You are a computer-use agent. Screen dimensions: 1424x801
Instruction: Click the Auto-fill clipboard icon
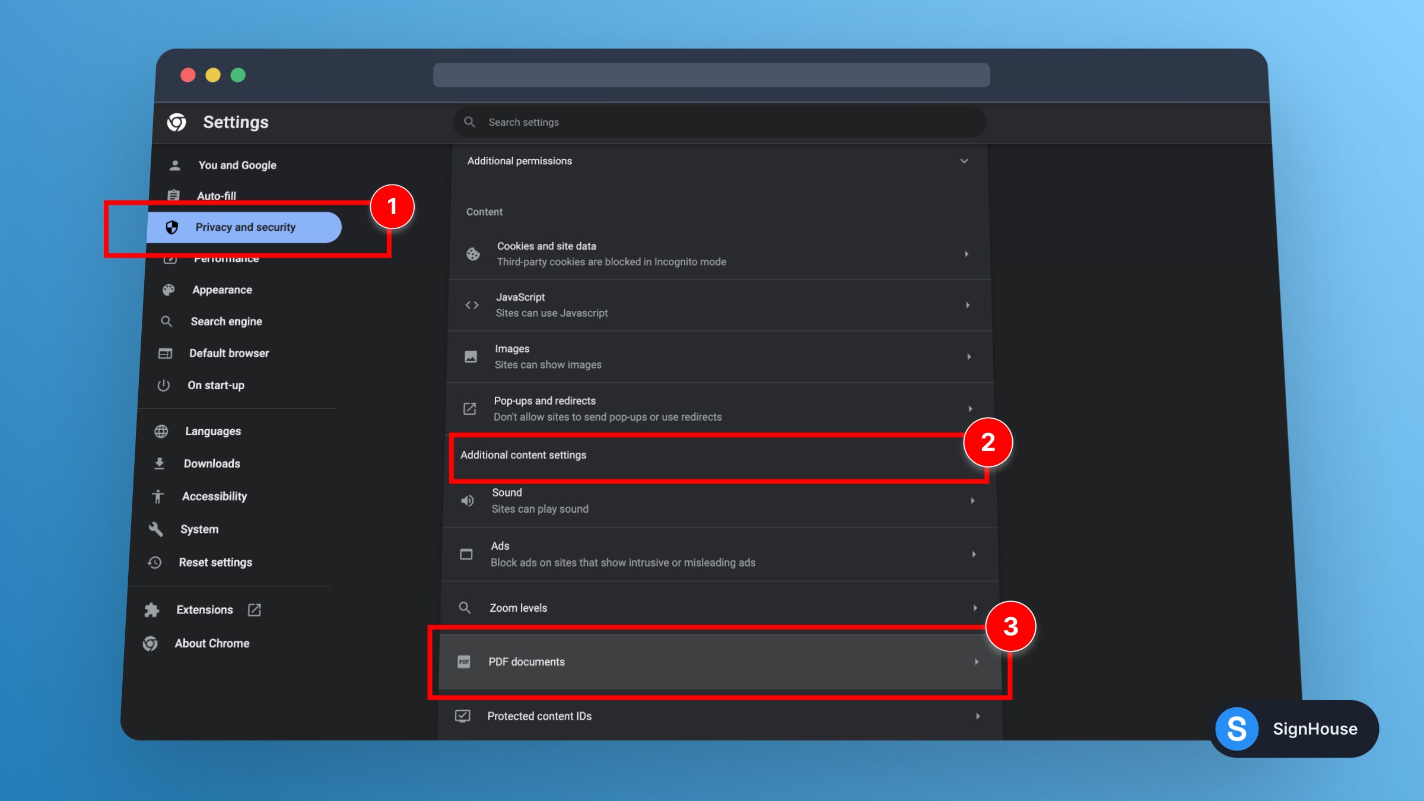(x=173, y=196)
